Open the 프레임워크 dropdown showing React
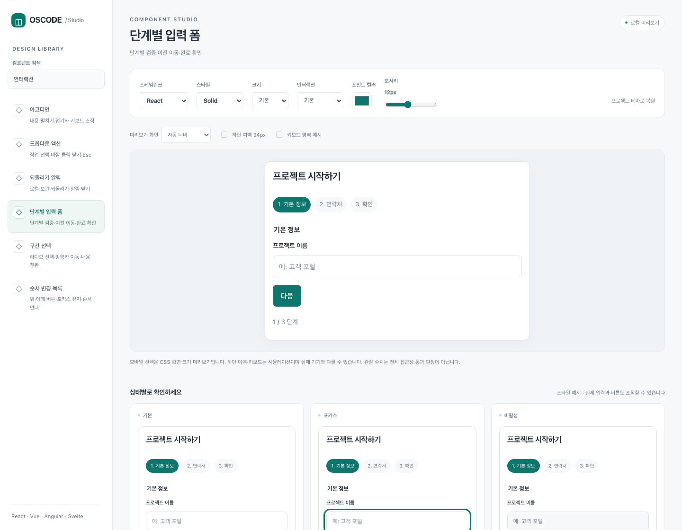 164,101
